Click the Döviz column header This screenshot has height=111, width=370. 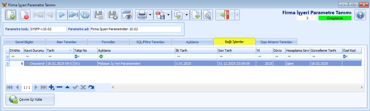click(x=279, y=51)
